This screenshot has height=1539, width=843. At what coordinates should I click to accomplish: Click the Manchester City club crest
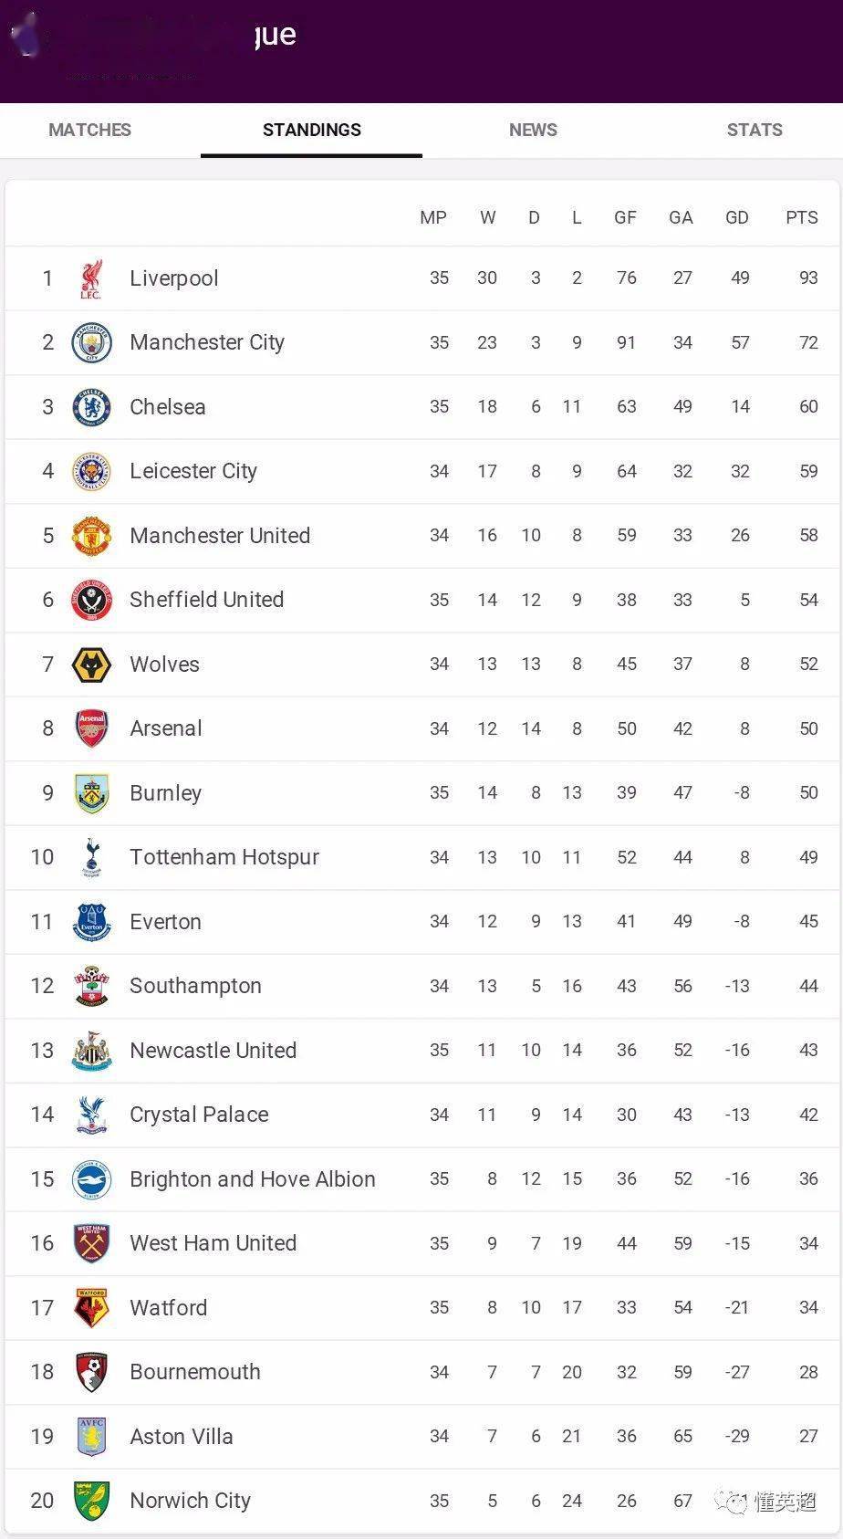[91, 342]
